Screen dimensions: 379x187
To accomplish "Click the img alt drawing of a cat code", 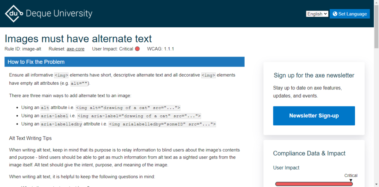I will [128, 108].
